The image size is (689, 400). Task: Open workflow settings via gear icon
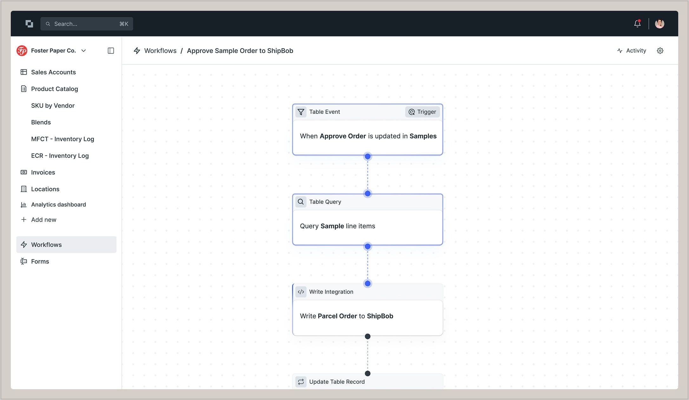point(660,50)
